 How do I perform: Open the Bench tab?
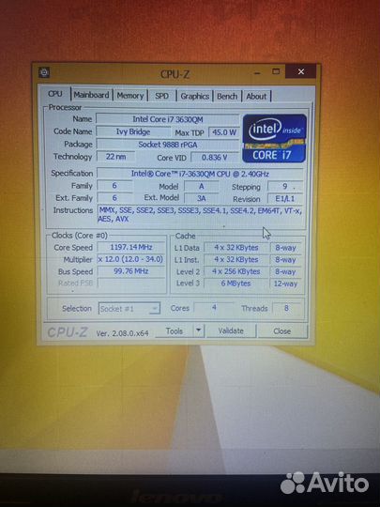pyautogui.click(x=227, y=97)
